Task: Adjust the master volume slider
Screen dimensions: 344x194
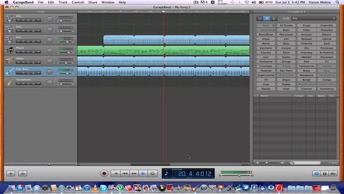Action: 239,176
